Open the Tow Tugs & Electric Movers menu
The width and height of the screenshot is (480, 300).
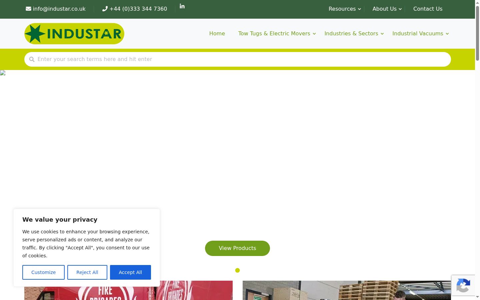(x=277, y=34)
